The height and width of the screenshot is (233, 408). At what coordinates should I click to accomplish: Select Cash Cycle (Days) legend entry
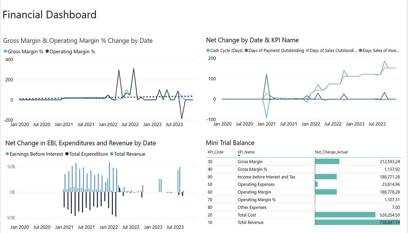tap(224, 51)
